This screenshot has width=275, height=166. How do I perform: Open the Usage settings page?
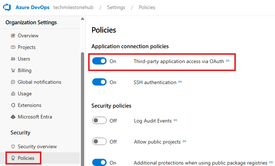click(25, 94)
